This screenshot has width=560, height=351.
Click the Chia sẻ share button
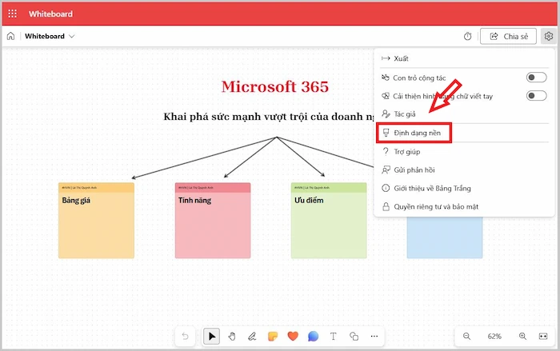(508, 36)
